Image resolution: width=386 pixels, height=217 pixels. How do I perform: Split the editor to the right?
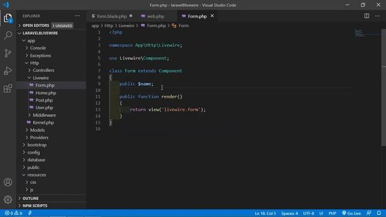[x=367, y=16]
